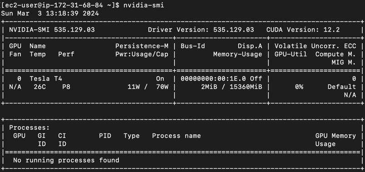Click the 2MiB / 15360MiB memory usage
The image size is (365, 172).
coord(232,87)
